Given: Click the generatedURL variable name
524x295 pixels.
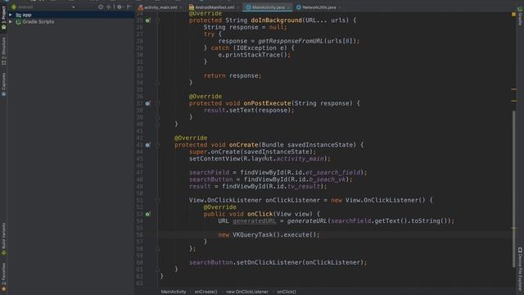Looking at the screenshot, I should (x=255, y=221).
